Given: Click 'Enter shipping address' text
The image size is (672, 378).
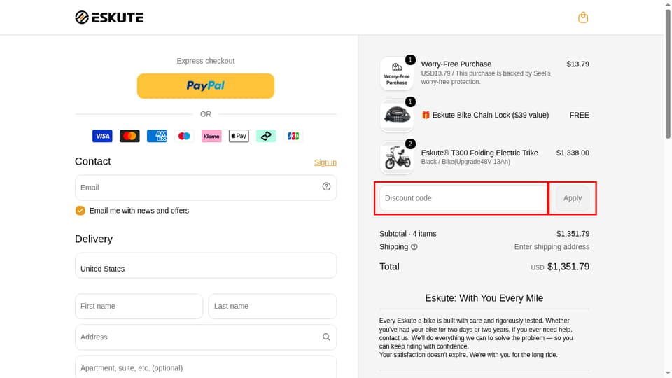Looking at the screenshot, I should point(552,247).
